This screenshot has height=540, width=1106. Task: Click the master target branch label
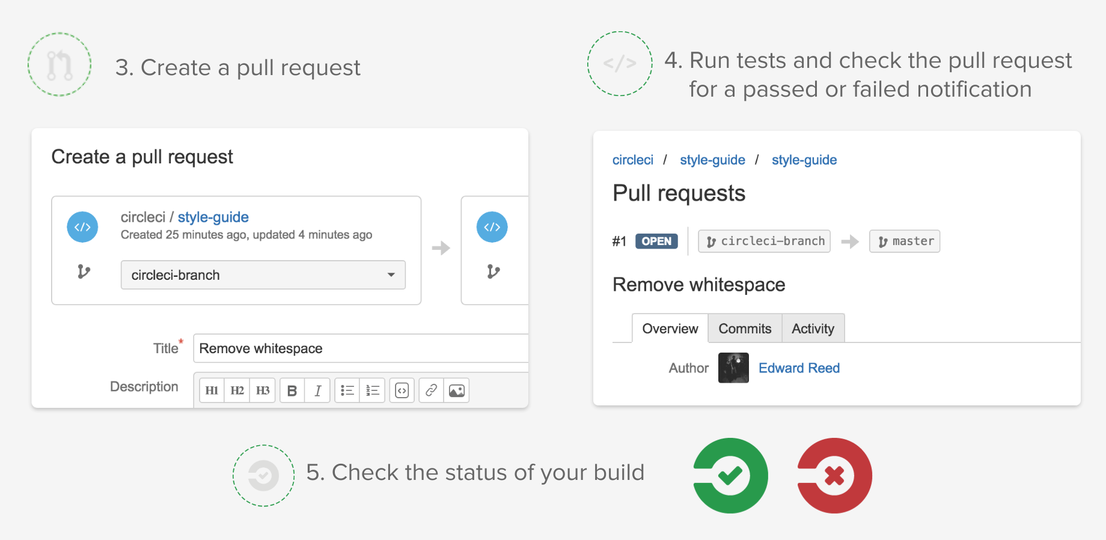point(905,241)
